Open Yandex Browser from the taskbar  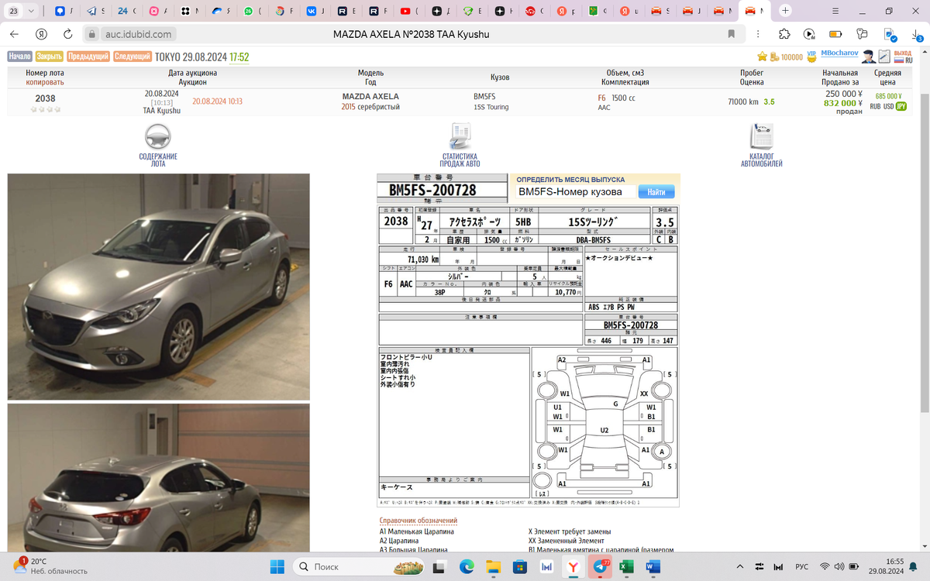[x=573, y=567]
